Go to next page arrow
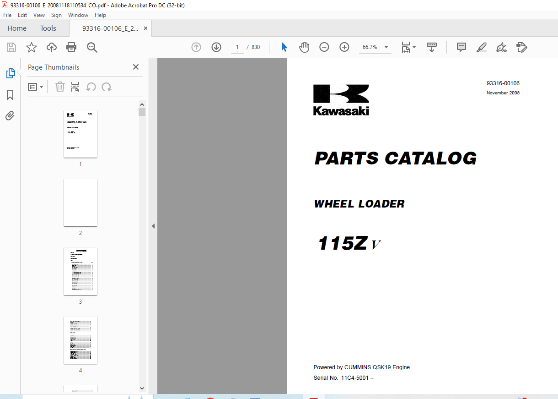Viewport: 558px width, 399px height. tap(216, 47)
